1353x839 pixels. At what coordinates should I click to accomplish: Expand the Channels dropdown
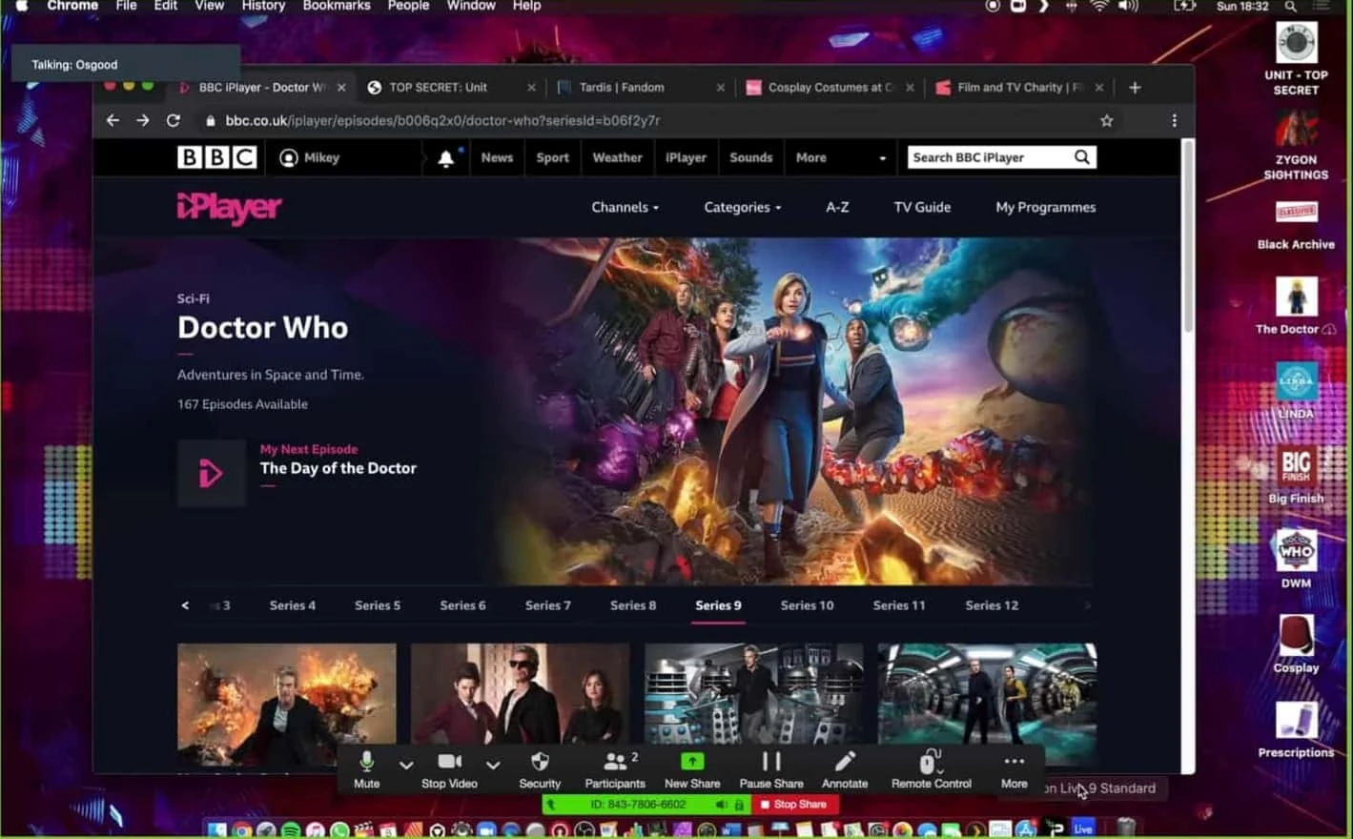[625, 208]
